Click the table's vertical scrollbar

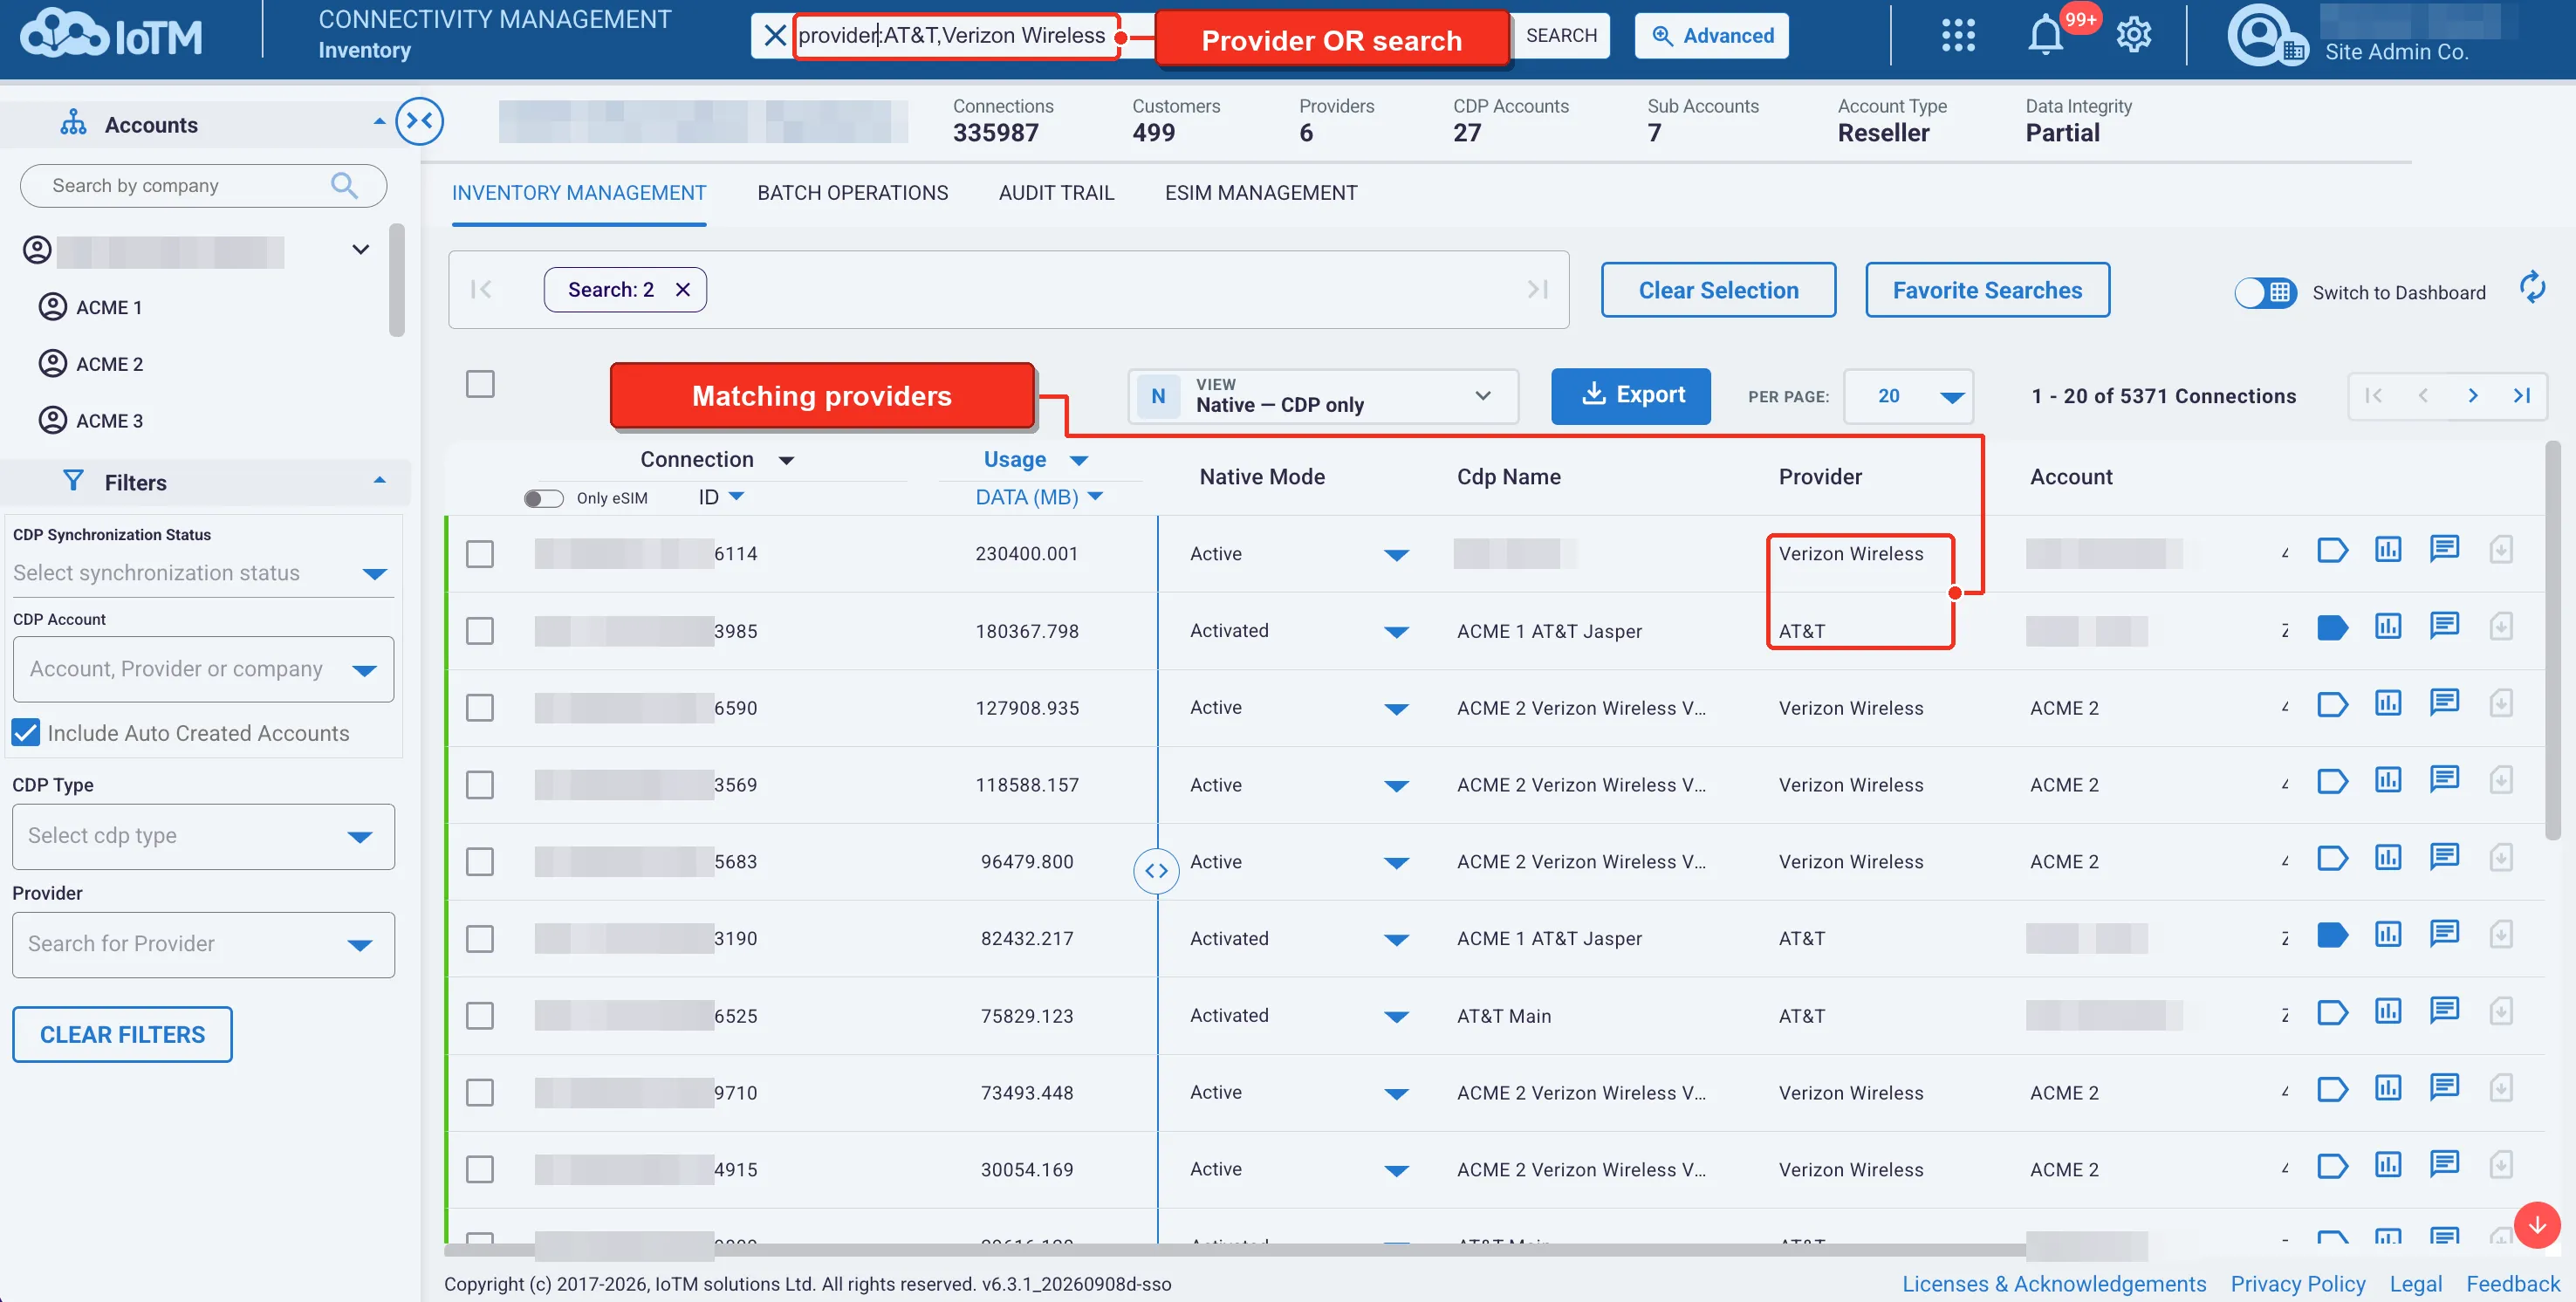click(2553, 640)
